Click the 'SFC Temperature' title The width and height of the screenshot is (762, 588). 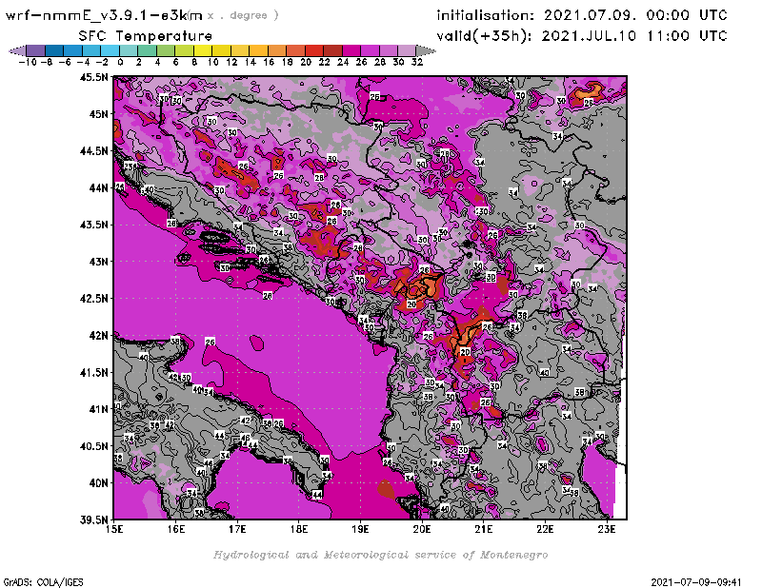(146, 36)
